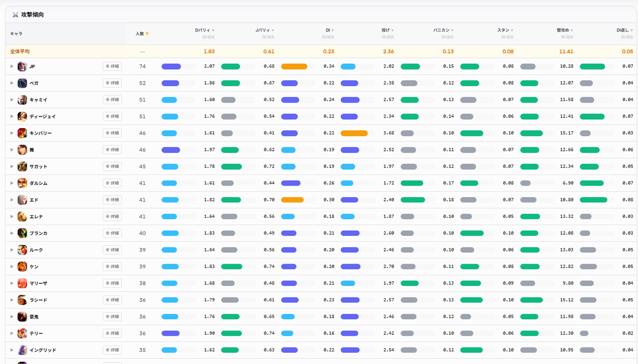Sort by パニカン column header
Screen dimensions: 638x364
pyautogui.click(x=443, y=30)
